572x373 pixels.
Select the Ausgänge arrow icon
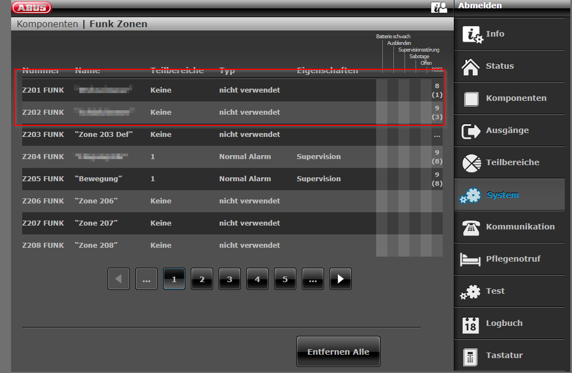pyautogui.click(x=471, y=131)
